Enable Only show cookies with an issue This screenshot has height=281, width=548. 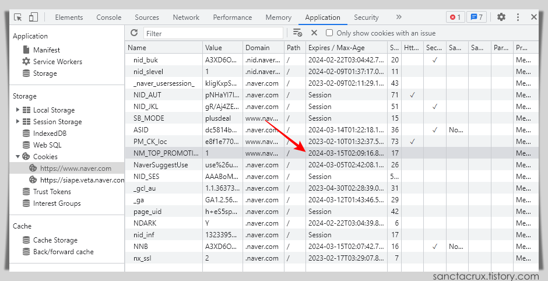(x=329, y=33)
